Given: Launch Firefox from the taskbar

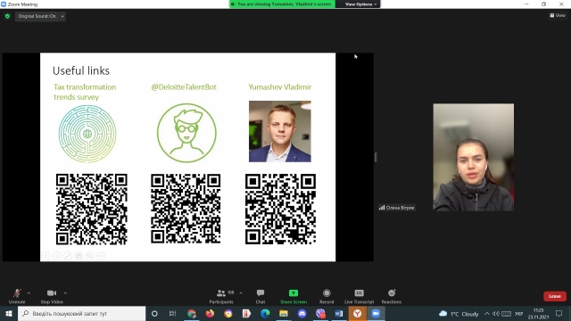Looking at the screenshot, I should 211,313.
